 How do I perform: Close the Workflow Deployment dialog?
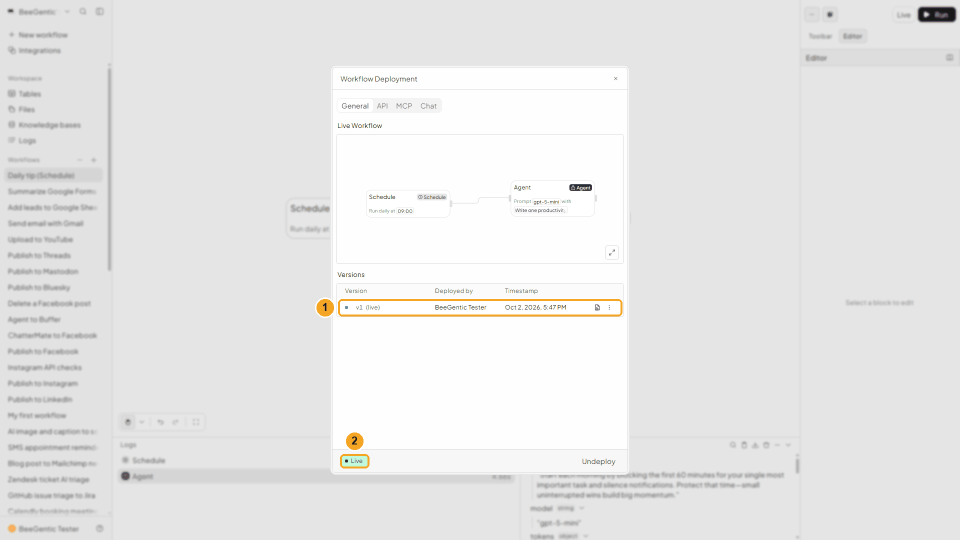pos(615,78)
